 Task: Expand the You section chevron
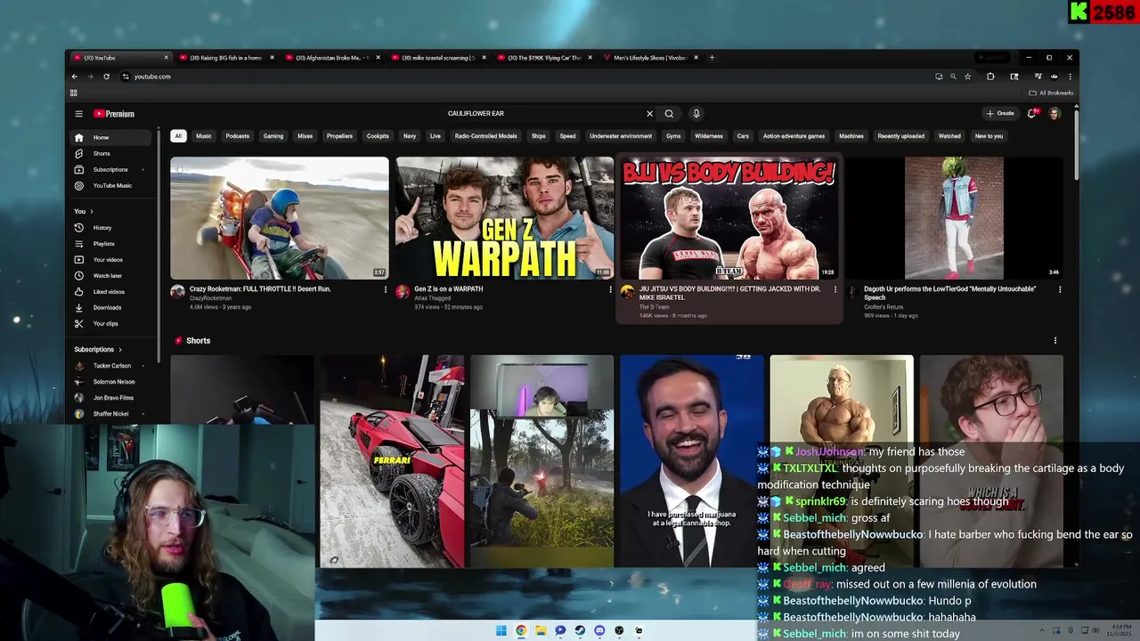pyautogui.click(x=91, y=211)
